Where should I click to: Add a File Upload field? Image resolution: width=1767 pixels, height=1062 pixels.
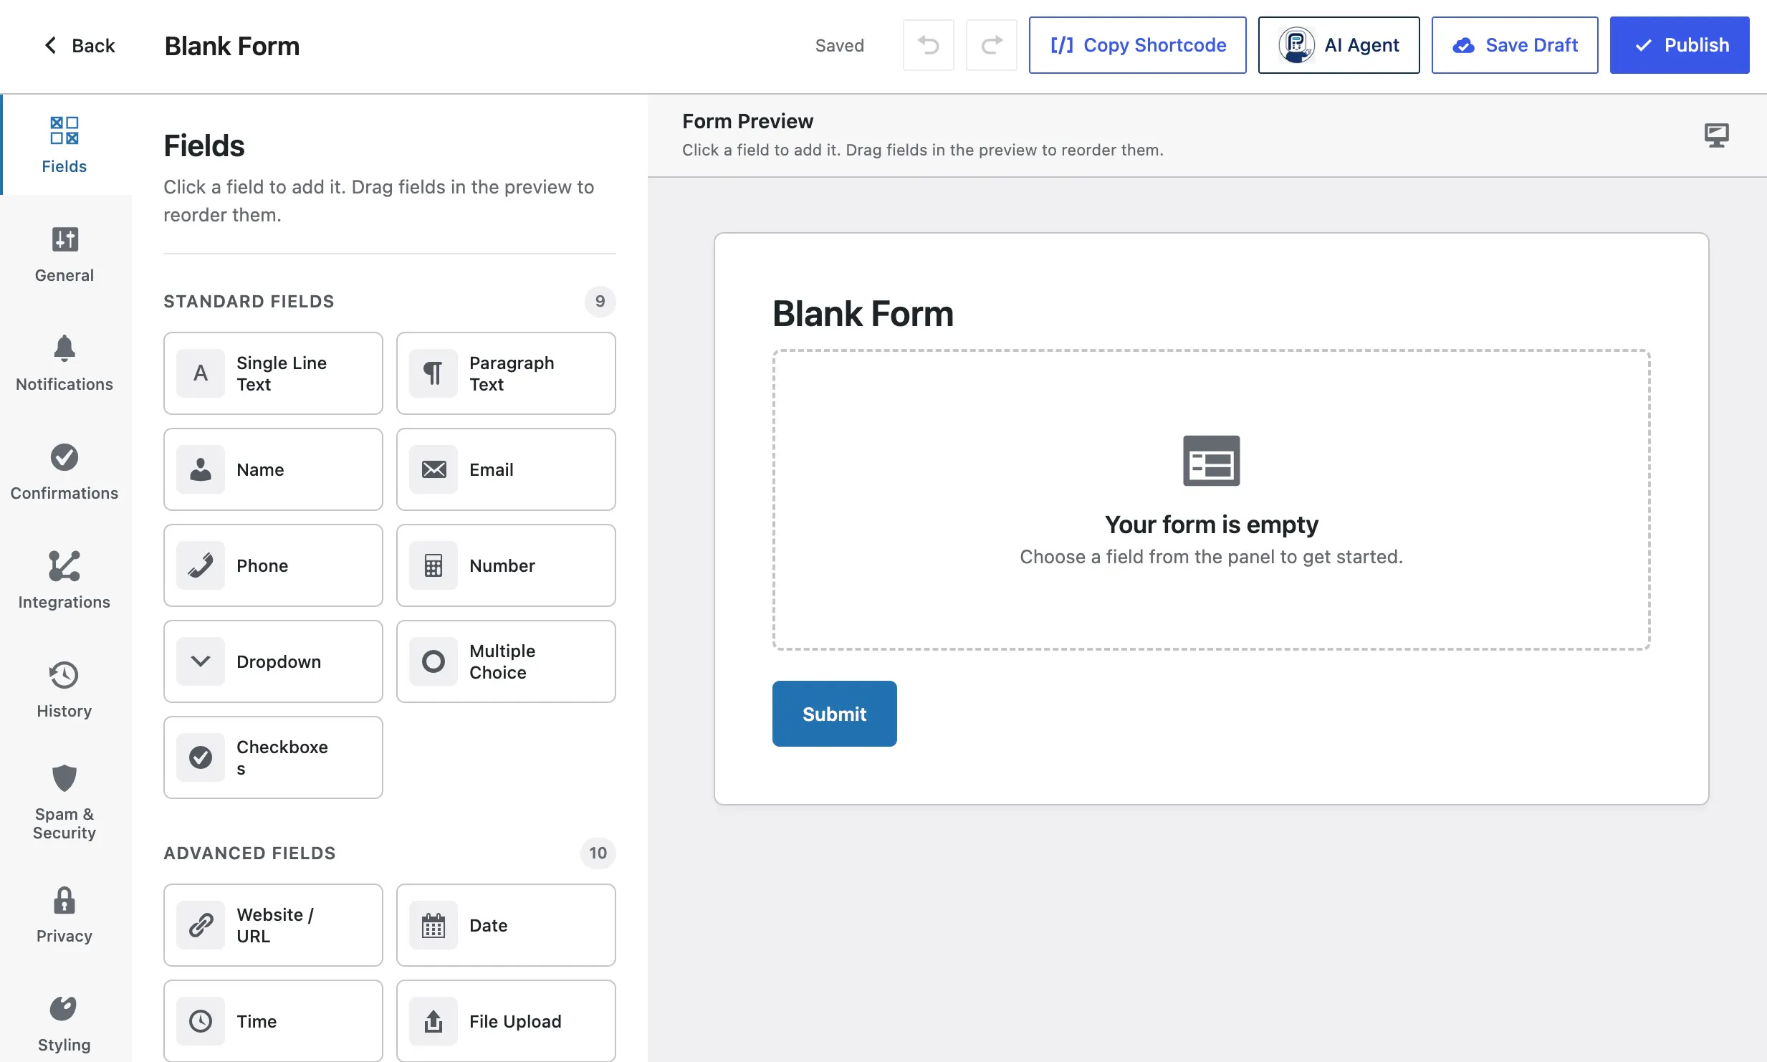[x=506, y=1021]
